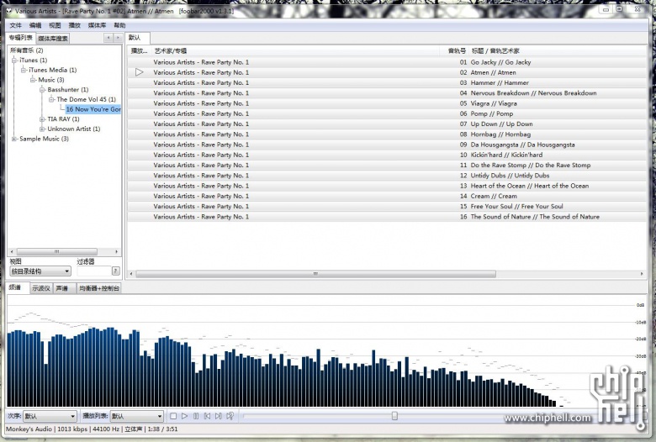Collapse the iTunes (1) tree node
Screen dimensions: 656x442
(x=14, y=61)
